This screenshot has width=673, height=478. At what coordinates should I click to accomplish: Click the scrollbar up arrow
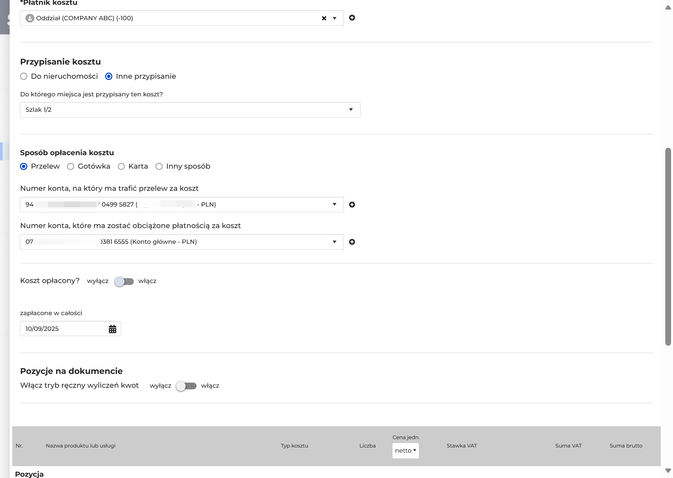(668, 7)
